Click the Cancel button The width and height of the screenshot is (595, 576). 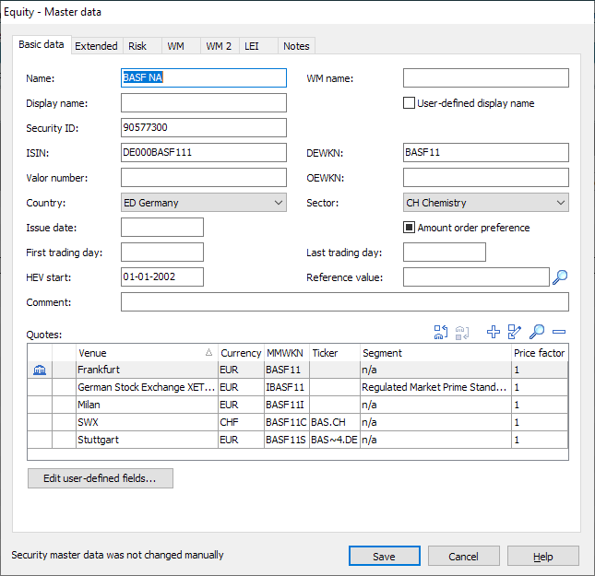point(463,556)
